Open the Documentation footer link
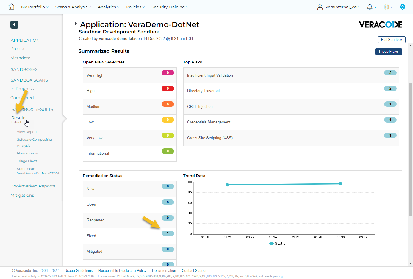Viewport: 413px width, 279px height. (x=164, y=271)
